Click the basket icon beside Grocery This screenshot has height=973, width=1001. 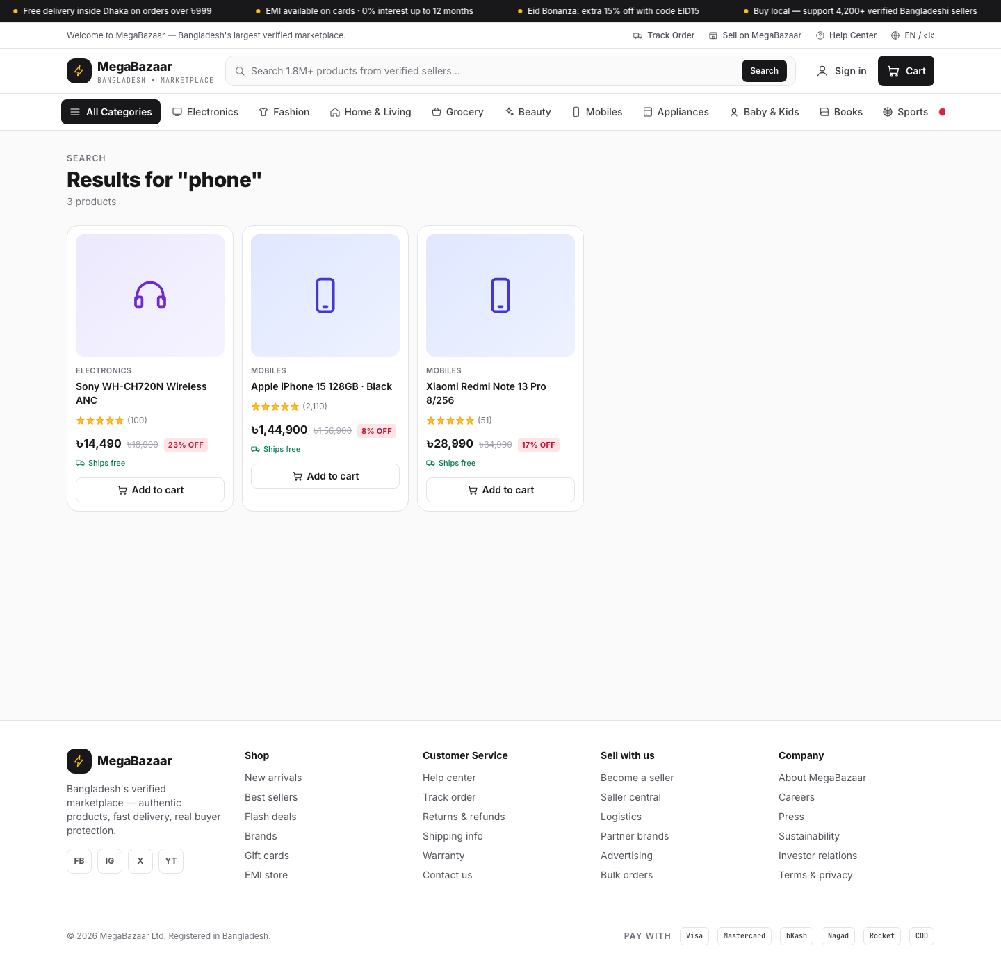tap(437, 112)
